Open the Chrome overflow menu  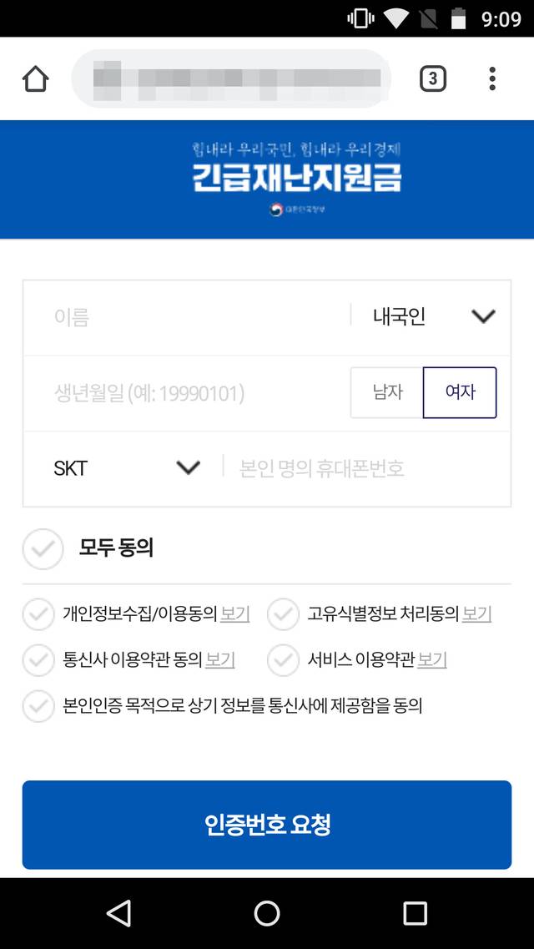point(492,78)
